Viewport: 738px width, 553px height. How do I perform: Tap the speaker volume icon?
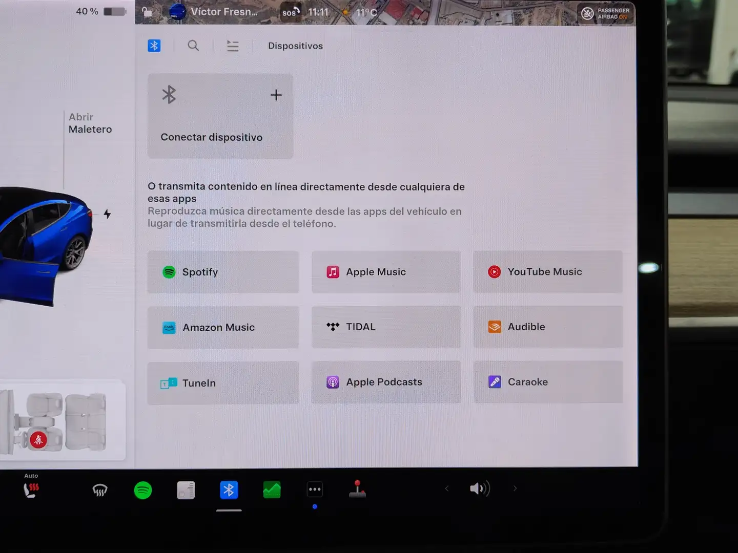pos(480,488)
